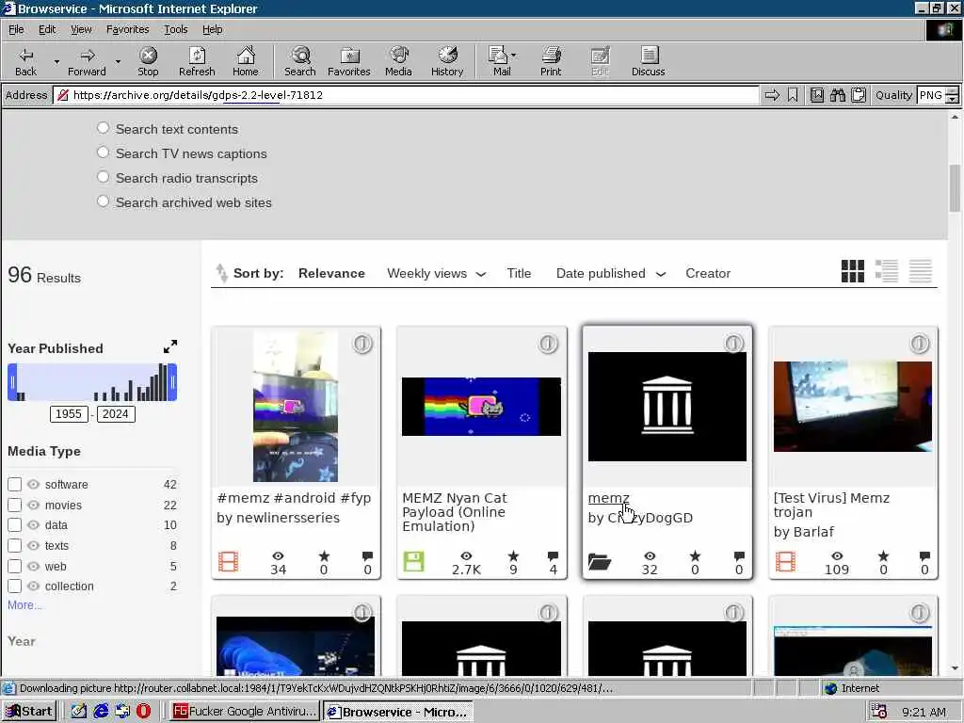Open info icon on #memz #android card
Image resolution: width=964 pixels, height=723 pixels.
[x=362, y=344]
